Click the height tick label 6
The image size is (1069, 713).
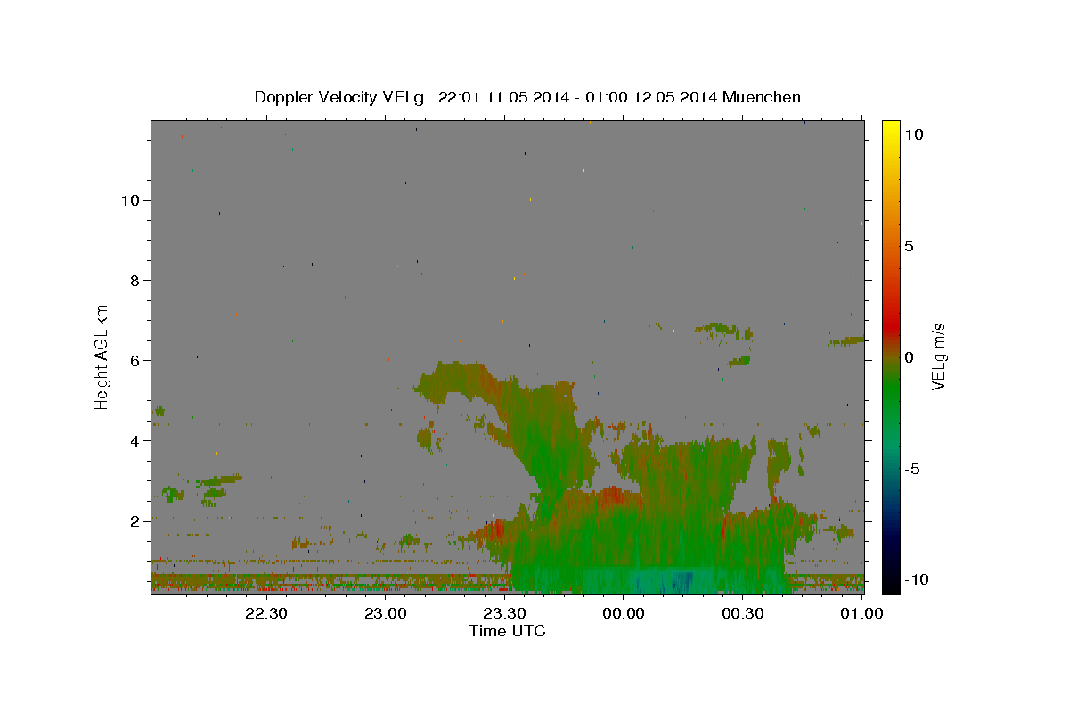[135, 360]
